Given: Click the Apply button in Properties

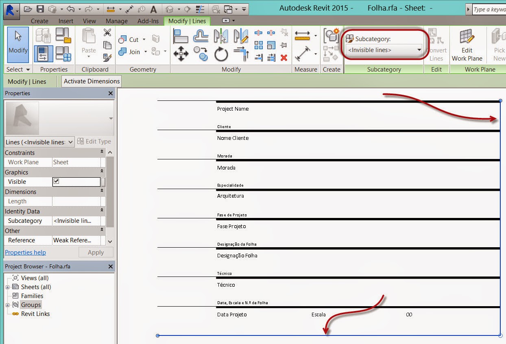Looking at the screenshot, I should (x=96, y=252).
